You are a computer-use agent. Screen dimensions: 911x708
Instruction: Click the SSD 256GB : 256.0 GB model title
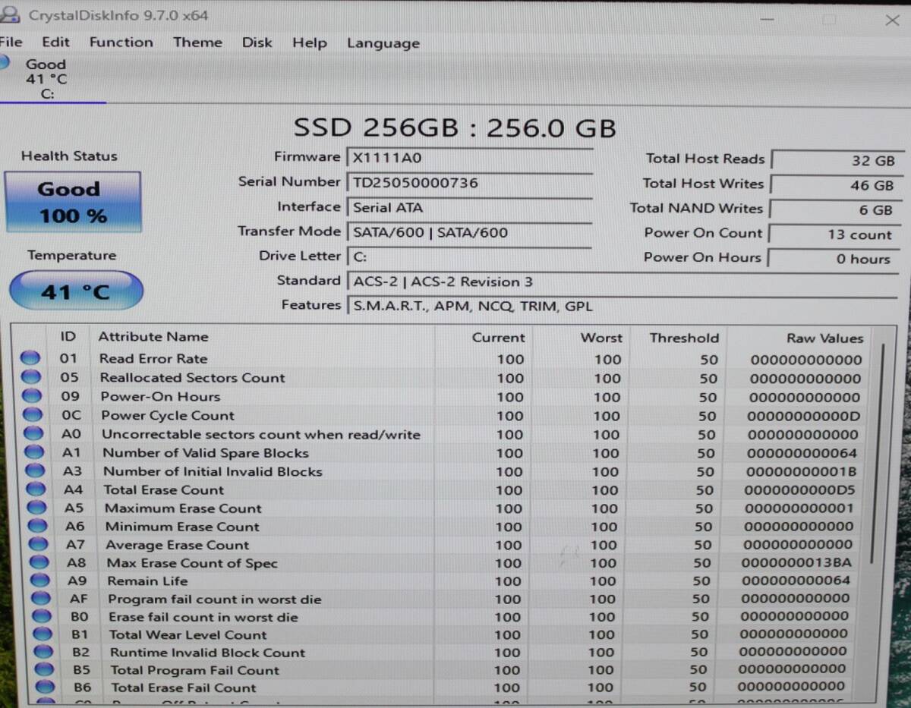tap(455, 127)
